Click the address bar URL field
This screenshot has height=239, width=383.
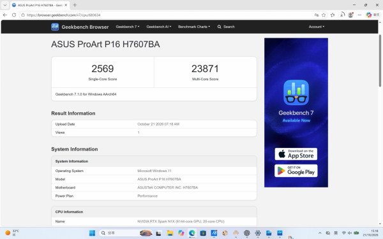166,15
